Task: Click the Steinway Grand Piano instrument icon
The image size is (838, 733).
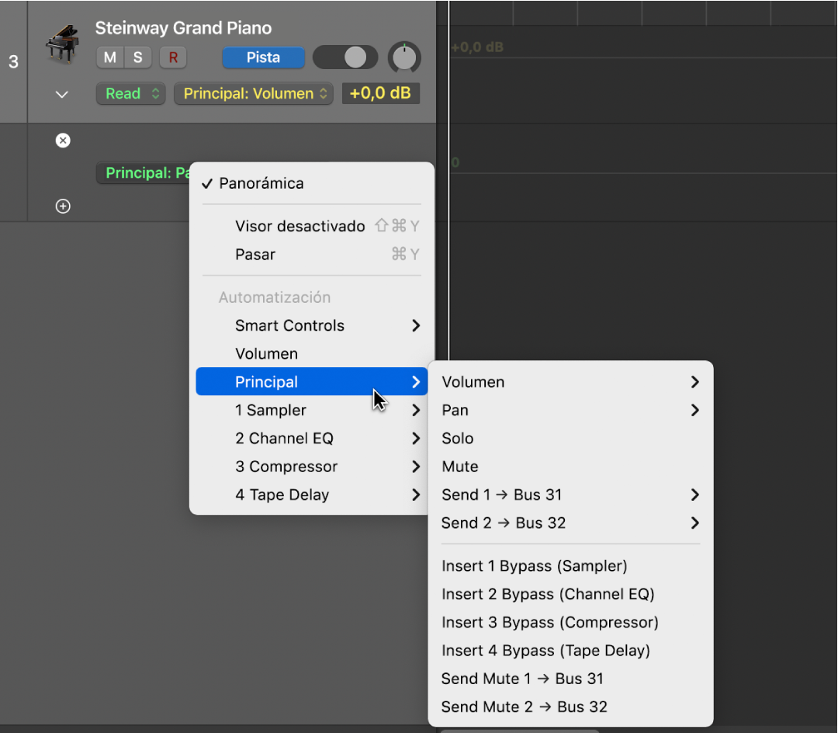Action: [x=62, y=43]
